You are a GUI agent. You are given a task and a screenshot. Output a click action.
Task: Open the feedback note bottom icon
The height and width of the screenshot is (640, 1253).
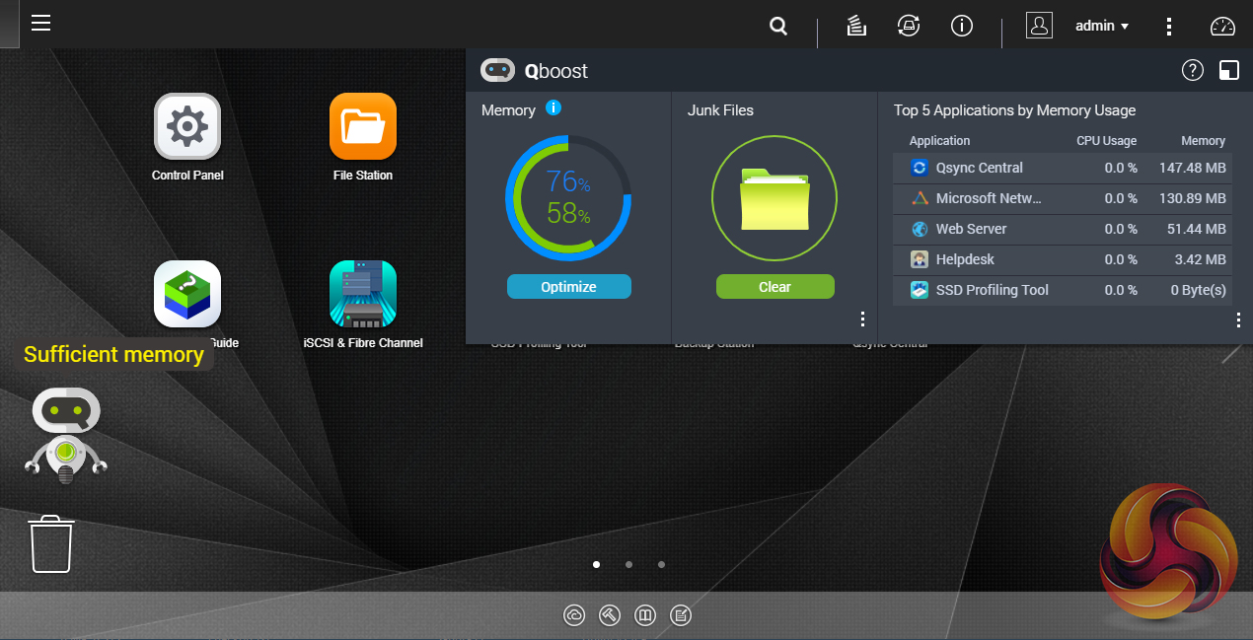[681, 615]
